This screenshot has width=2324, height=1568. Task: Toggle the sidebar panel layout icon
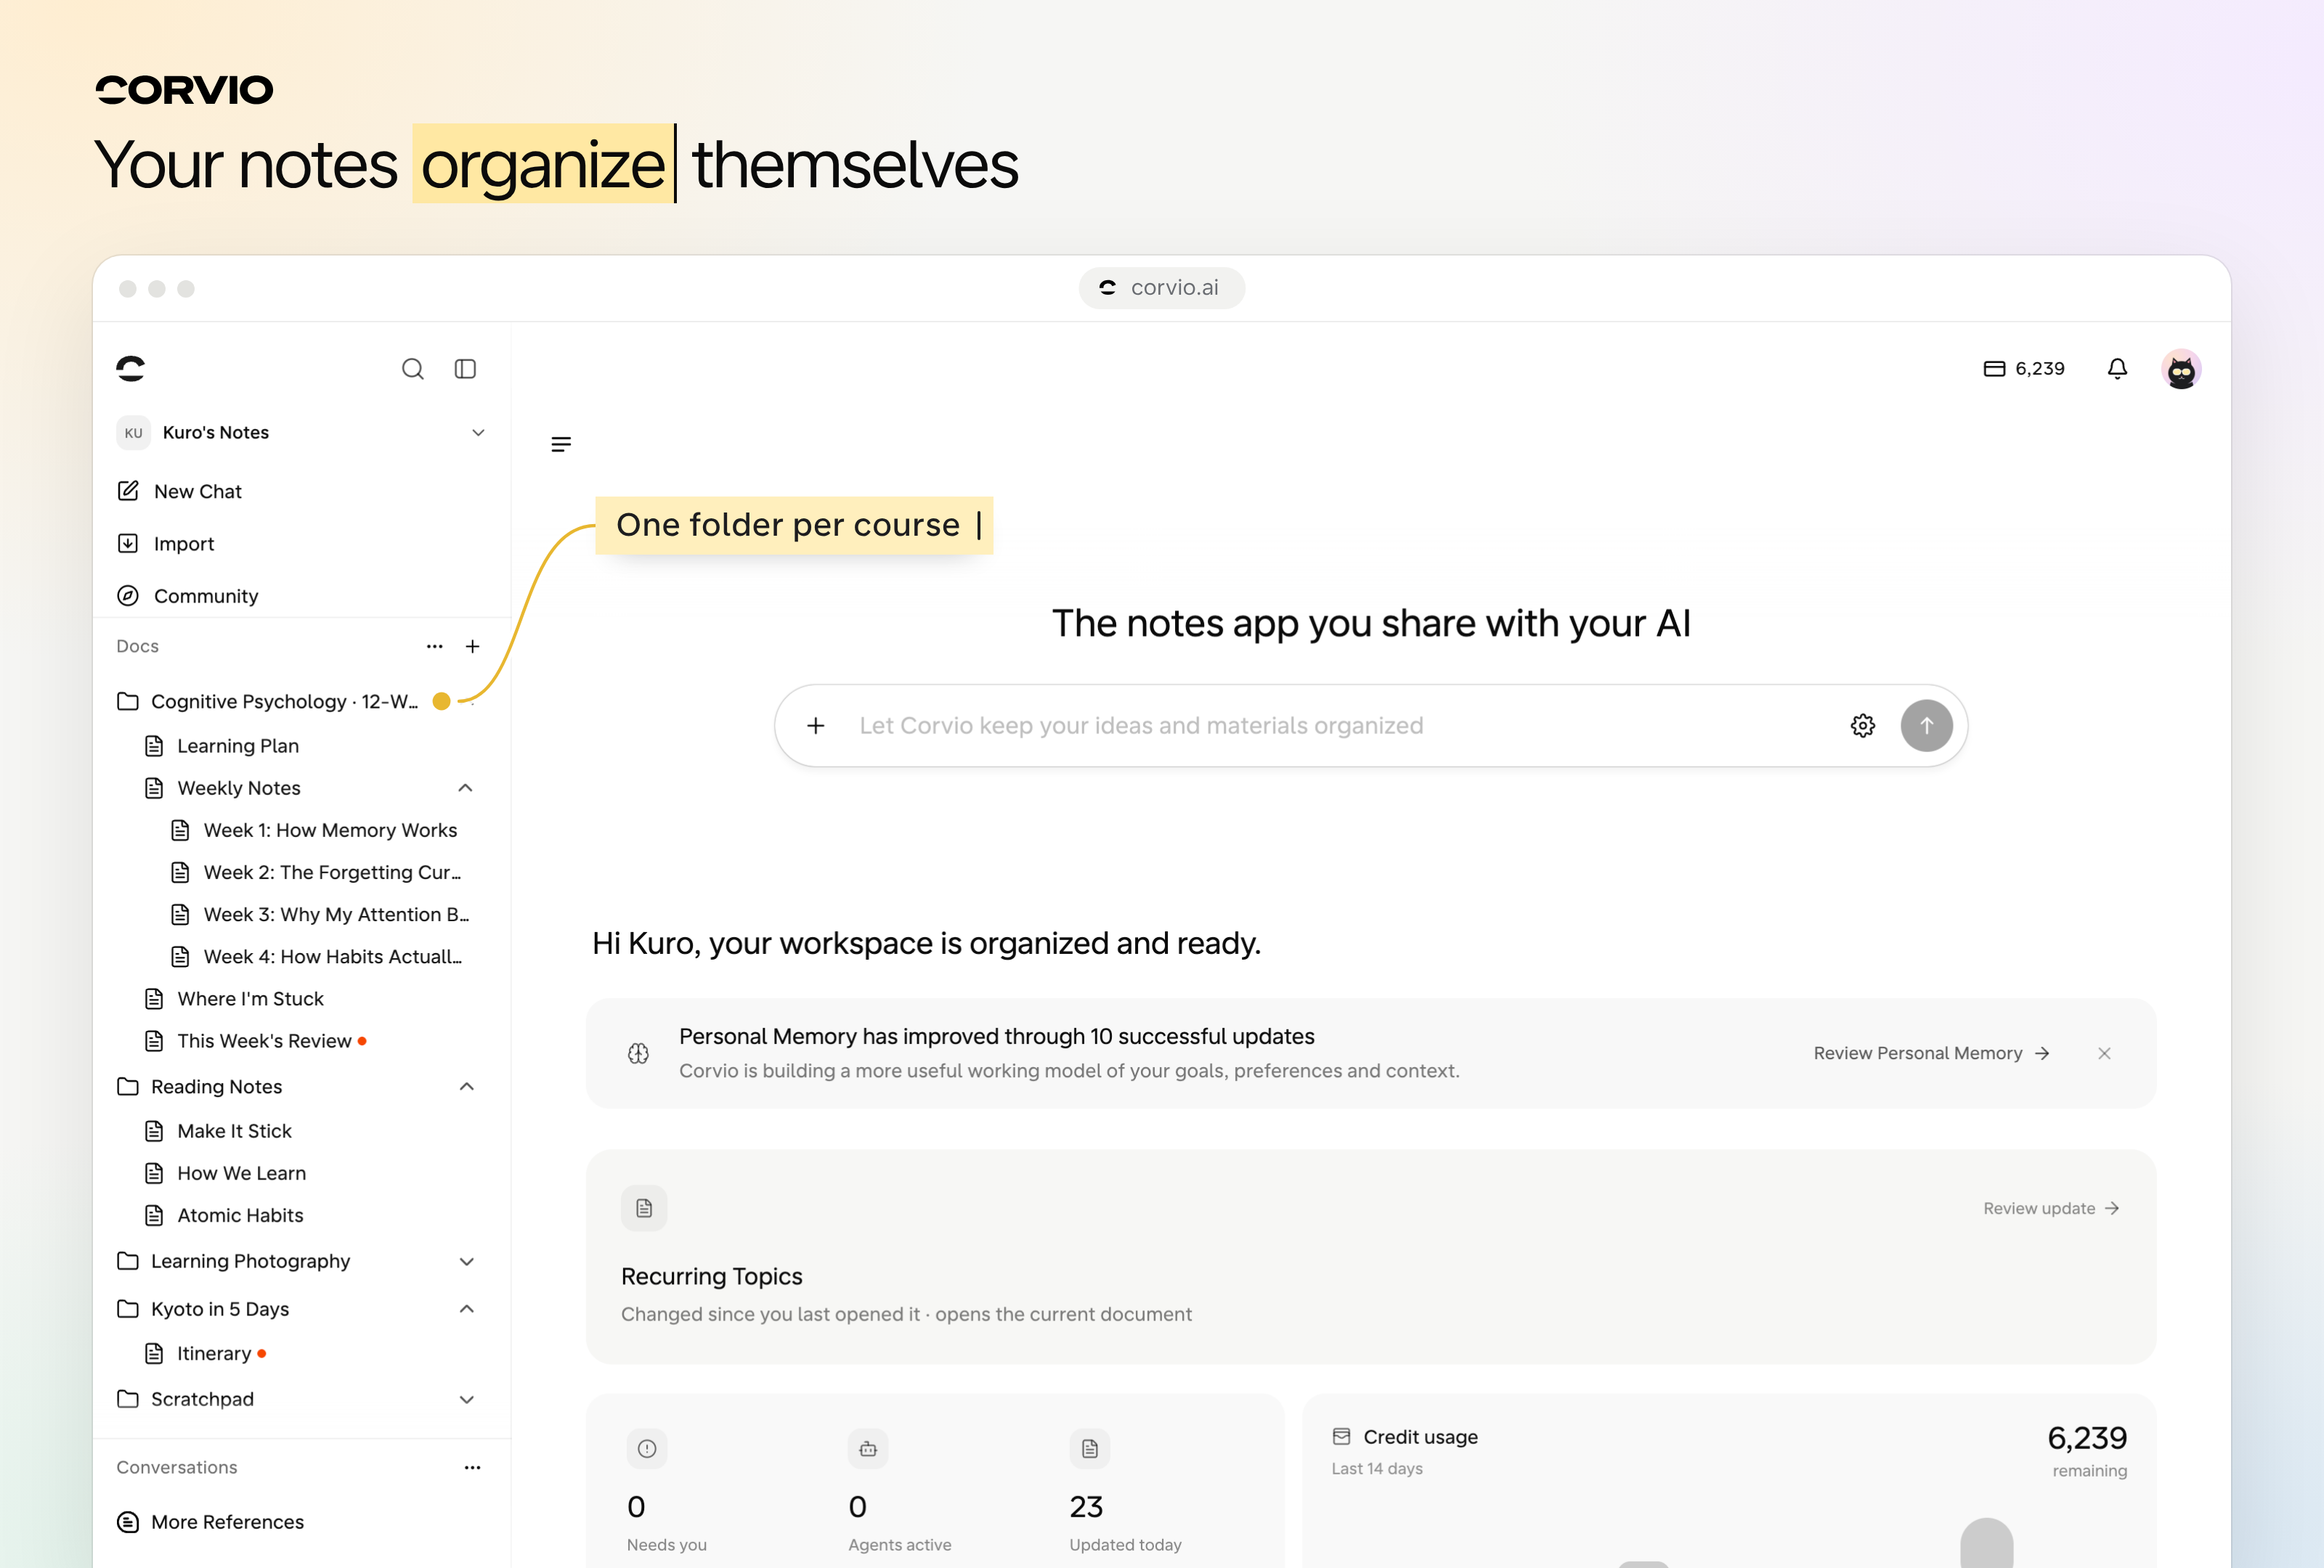[x=465, y=369]
